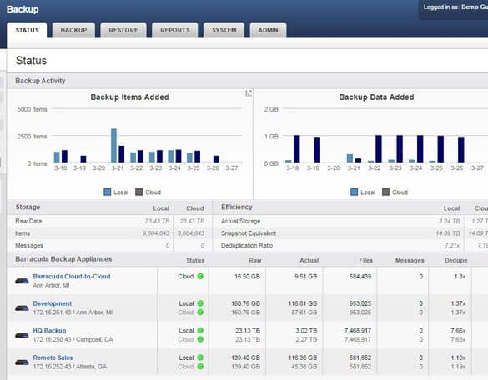Image resolution: width=488 pixels, height=380 pixels.
Task: Click the Barracuda Cloud-to-Cloud appliance link
Action: 72,276
